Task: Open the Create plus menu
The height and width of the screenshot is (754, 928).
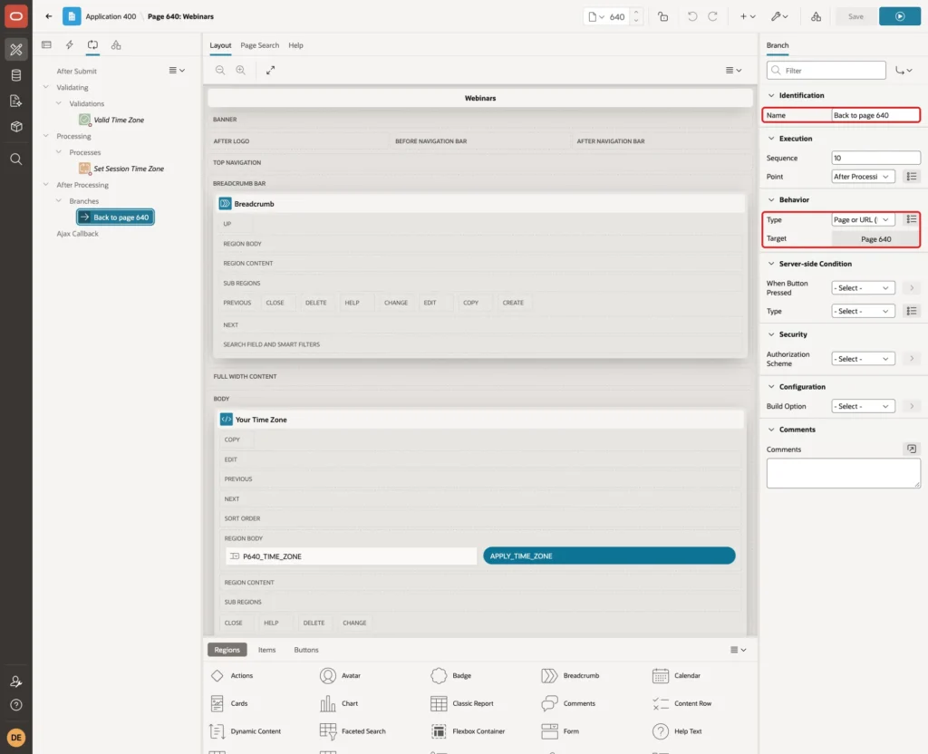Action: tap(748, 16)
